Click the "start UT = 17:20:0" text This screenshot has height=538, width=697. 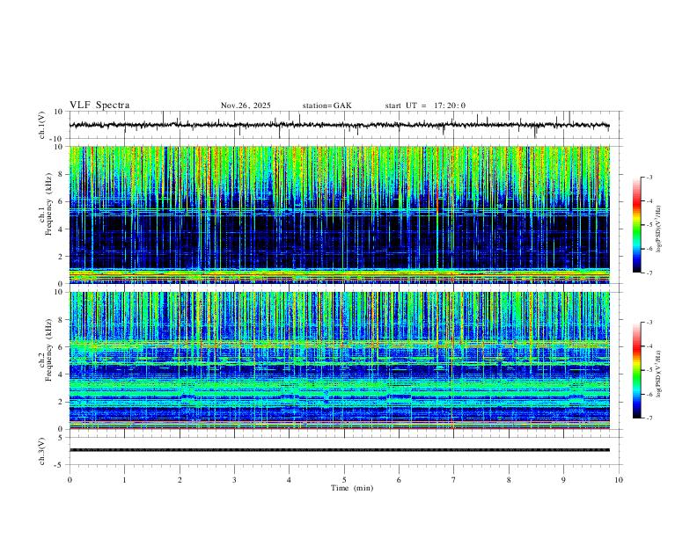425,105
